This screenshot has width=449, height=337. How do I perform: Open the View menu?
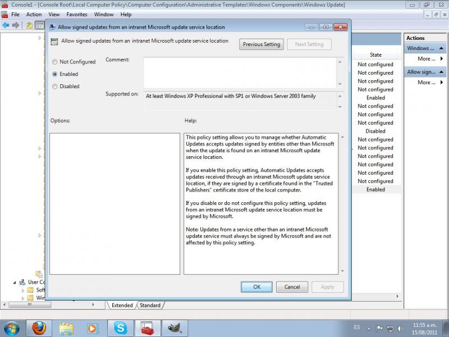(x=54, y=15)
